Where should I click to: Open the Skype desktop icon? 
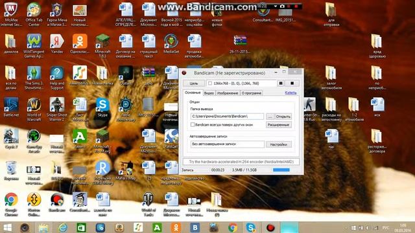coord(102,107)
